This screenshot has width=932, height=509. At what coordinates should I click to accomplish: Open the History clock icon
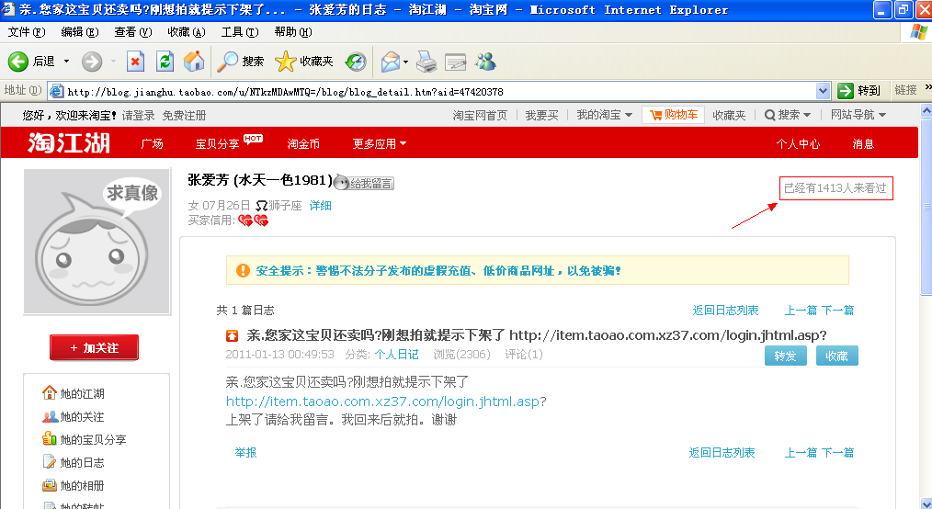(x=356, y=62)
